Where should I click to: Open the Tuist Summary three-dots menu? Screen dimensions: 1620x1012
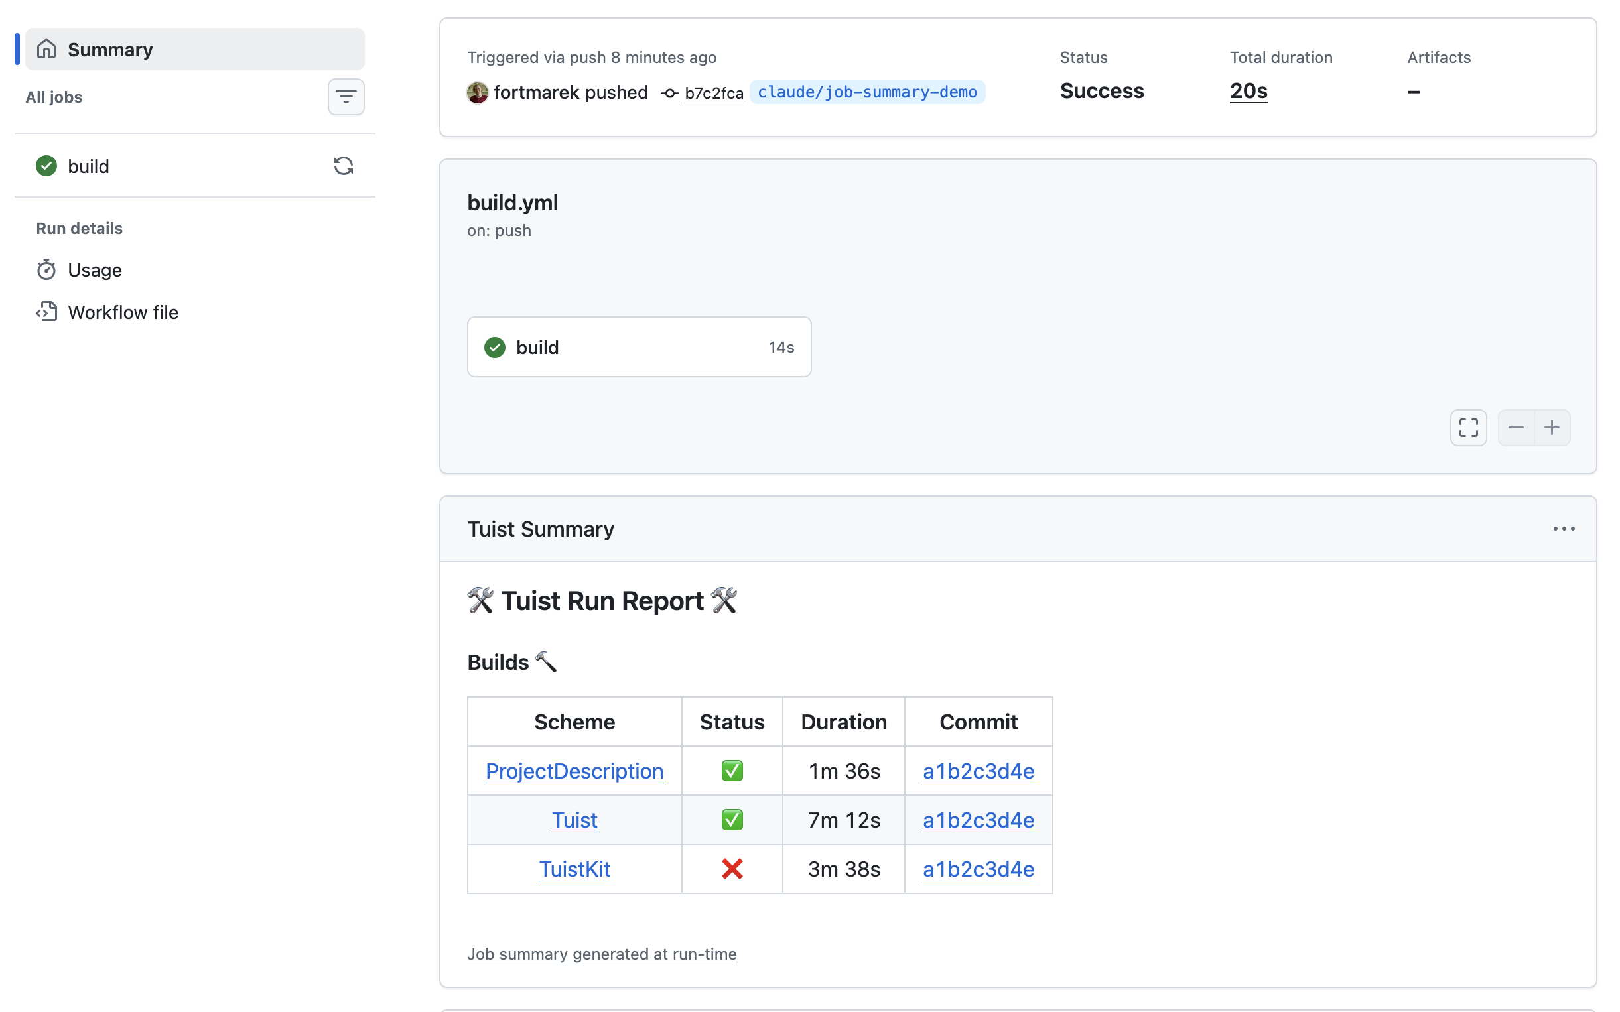[1564, 529]
